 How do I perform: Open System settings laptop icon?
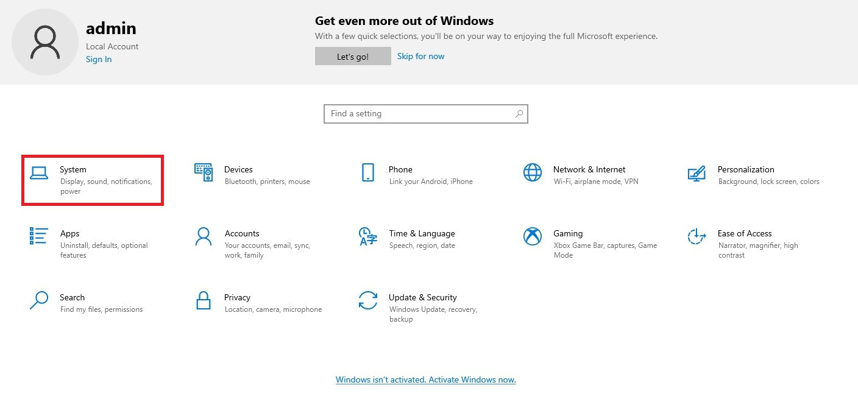39,174
